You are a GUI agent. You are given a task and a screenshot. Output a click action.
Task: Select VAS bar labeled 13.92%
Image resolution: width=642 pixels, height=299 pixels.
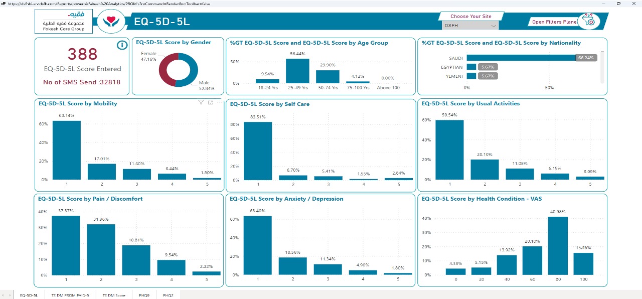[x=507, y=264]
